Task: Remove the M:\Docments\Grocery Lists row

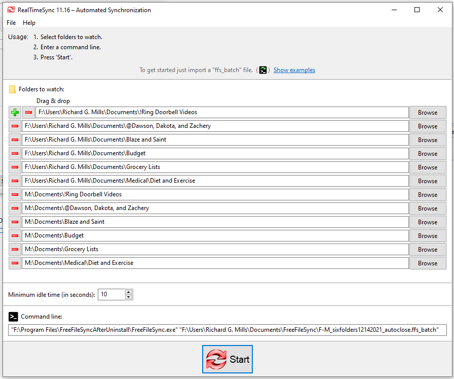Action: [x=15, y=249]
